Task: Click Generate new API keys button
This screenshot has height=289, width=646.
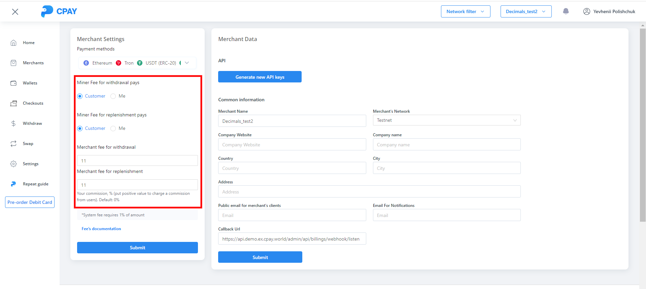Action: pyautogui.click(x=260, y=77)
